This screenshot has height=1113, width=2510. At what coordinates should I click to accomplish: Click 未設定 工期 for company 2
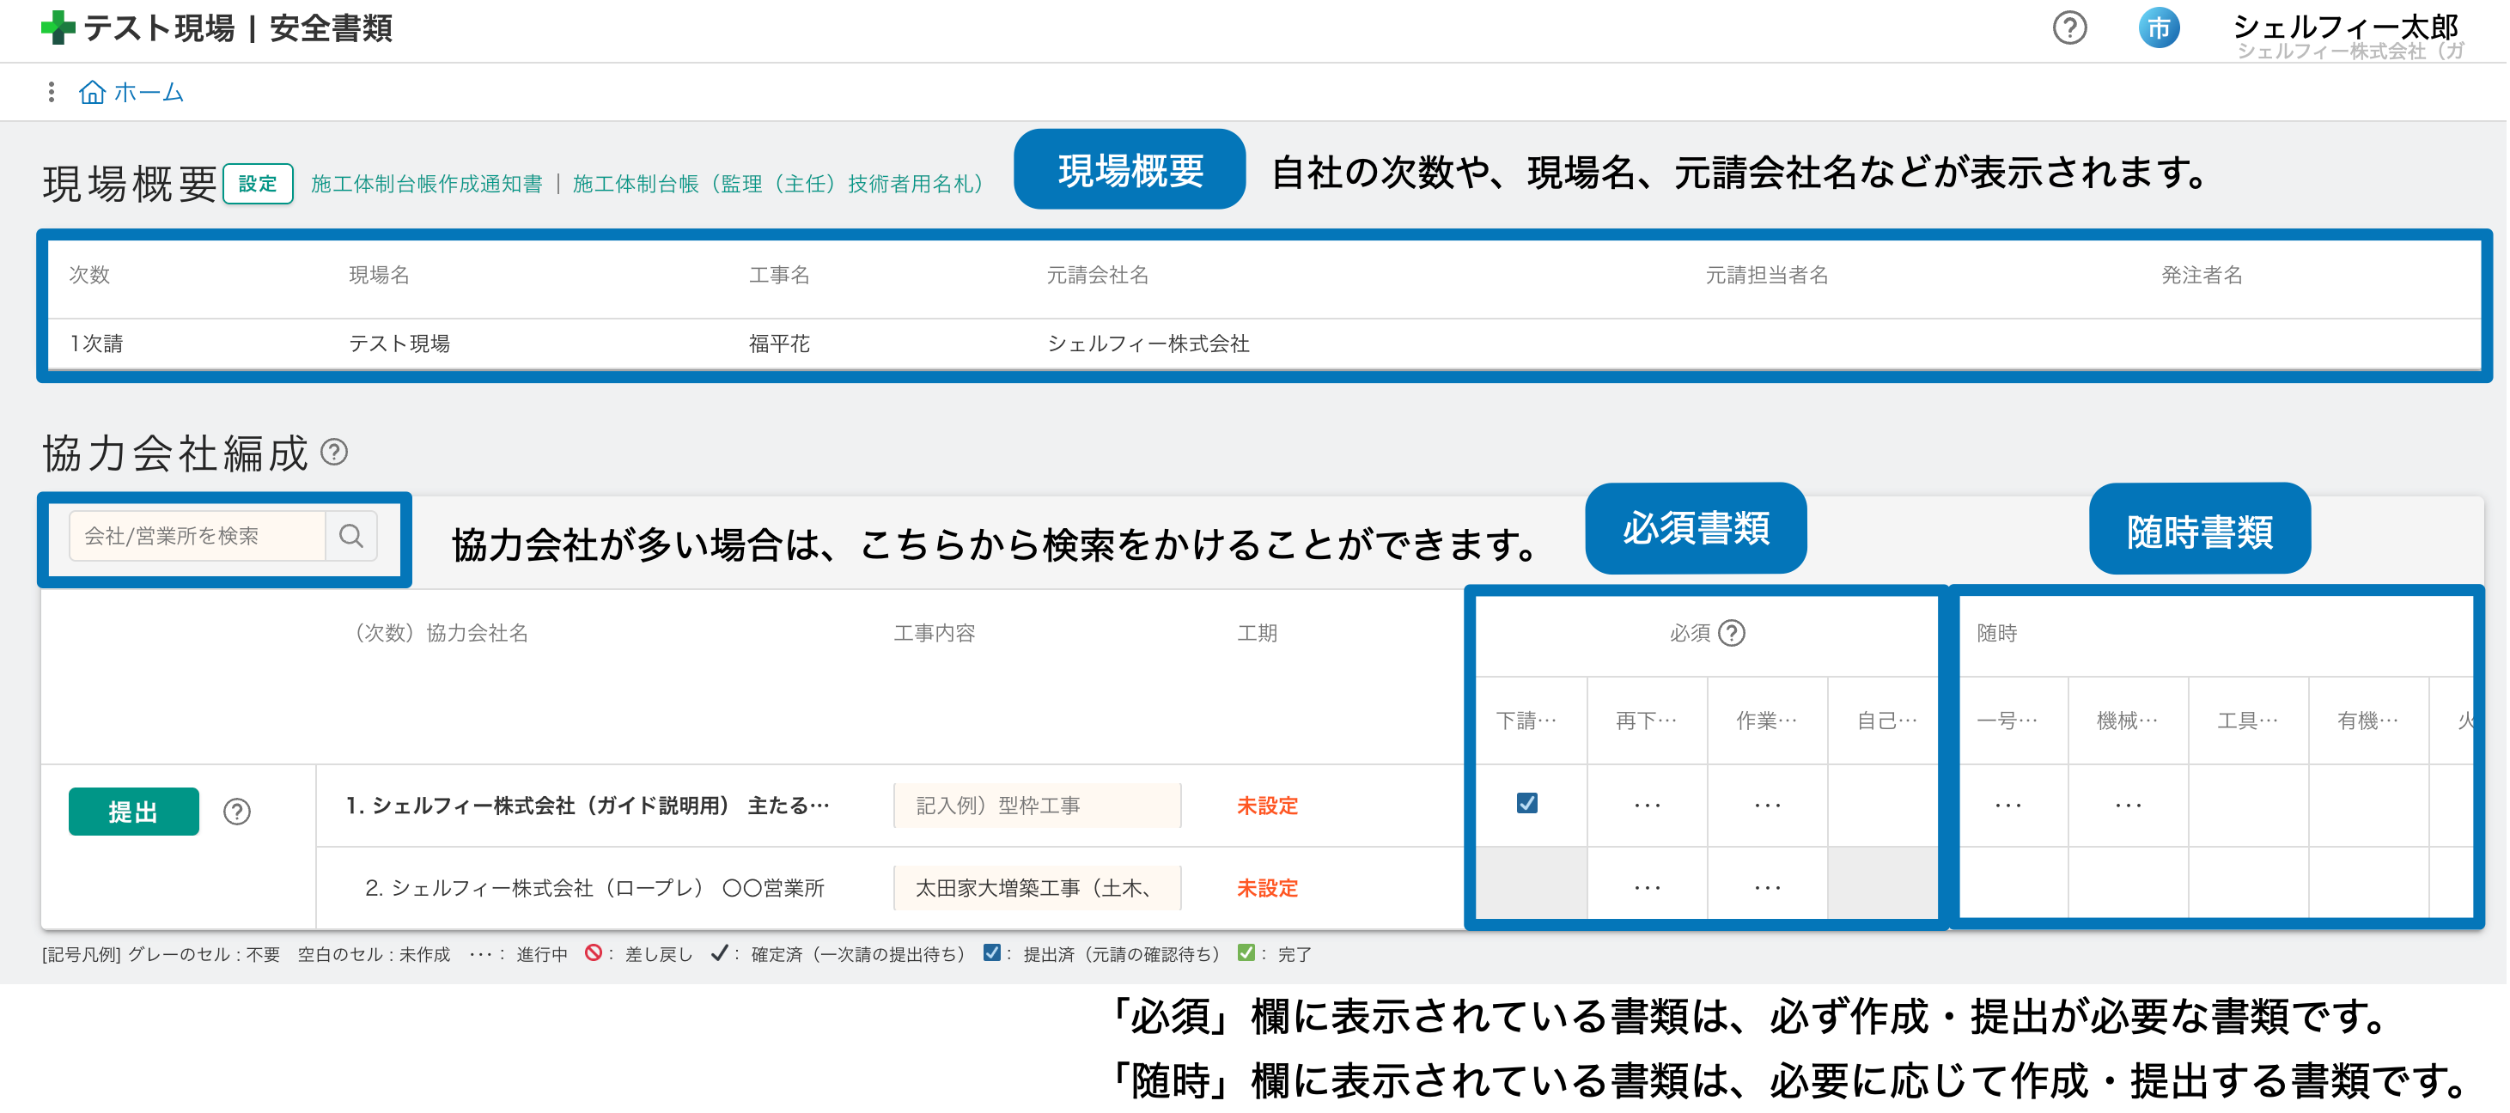click(1267, 888)
